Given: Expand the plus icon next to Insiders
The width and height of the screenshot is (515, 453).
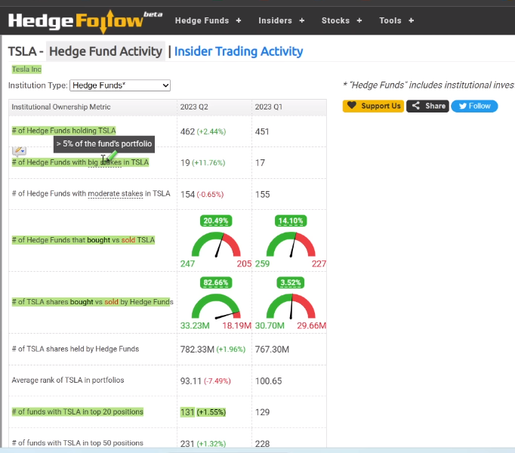Looking at the screenshot, I should [302, 20].
